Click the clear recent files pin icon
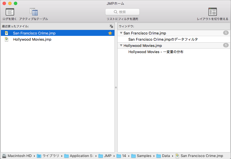The height and width of the screenshot is (159, 231). 111,26
